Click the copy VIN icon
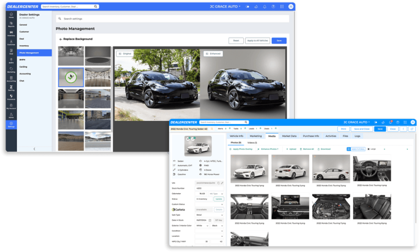Image resolution: width=419 pixels, height=252 pixels. click(x=218, y=183)
